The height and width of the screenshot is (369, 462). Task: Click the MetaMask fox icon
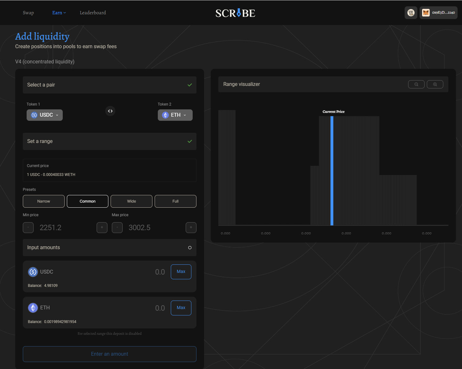pyautogui.click(x=426, y=13)
